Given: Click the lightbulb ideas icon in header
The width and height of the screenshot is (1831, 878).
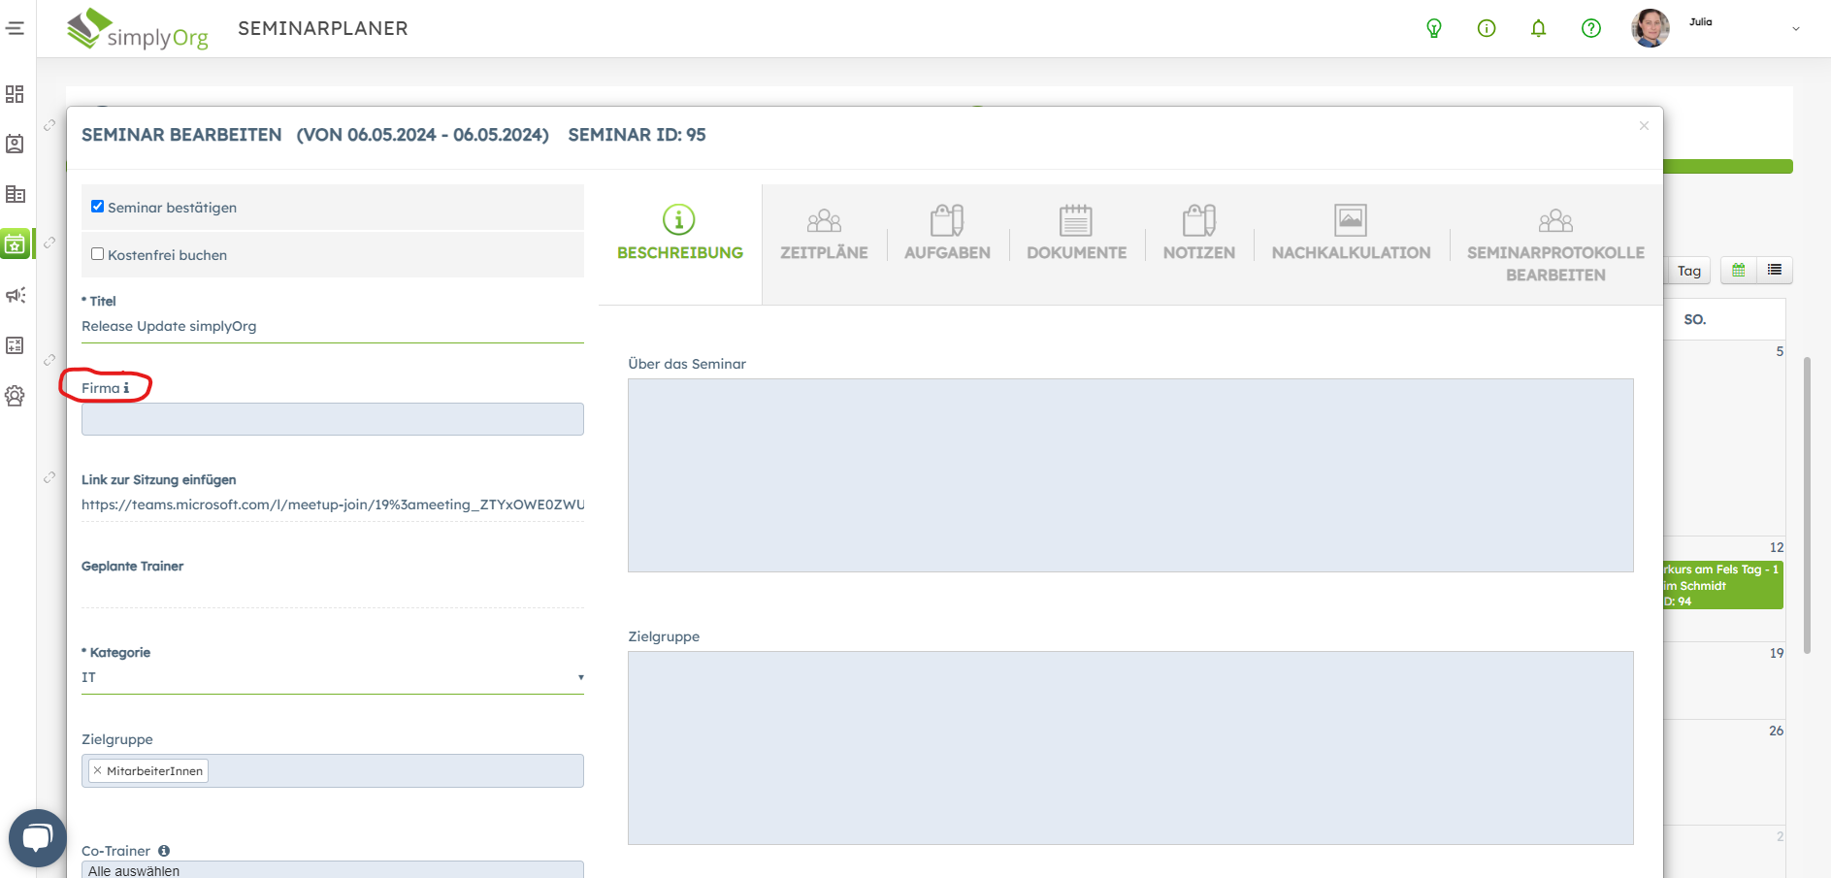Looking at the screenshot, I should pos(1433,28).
